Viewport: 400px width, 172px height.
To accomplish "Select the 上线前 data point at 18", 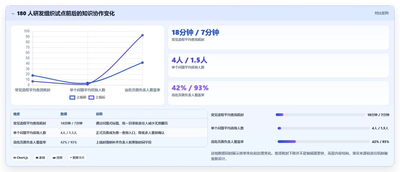I will [33, 75].
